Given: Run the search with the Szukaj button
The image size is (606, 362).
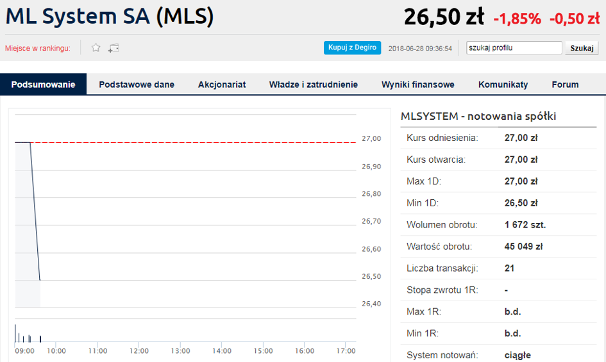Looking at the screenshot, I should point(582,48).
